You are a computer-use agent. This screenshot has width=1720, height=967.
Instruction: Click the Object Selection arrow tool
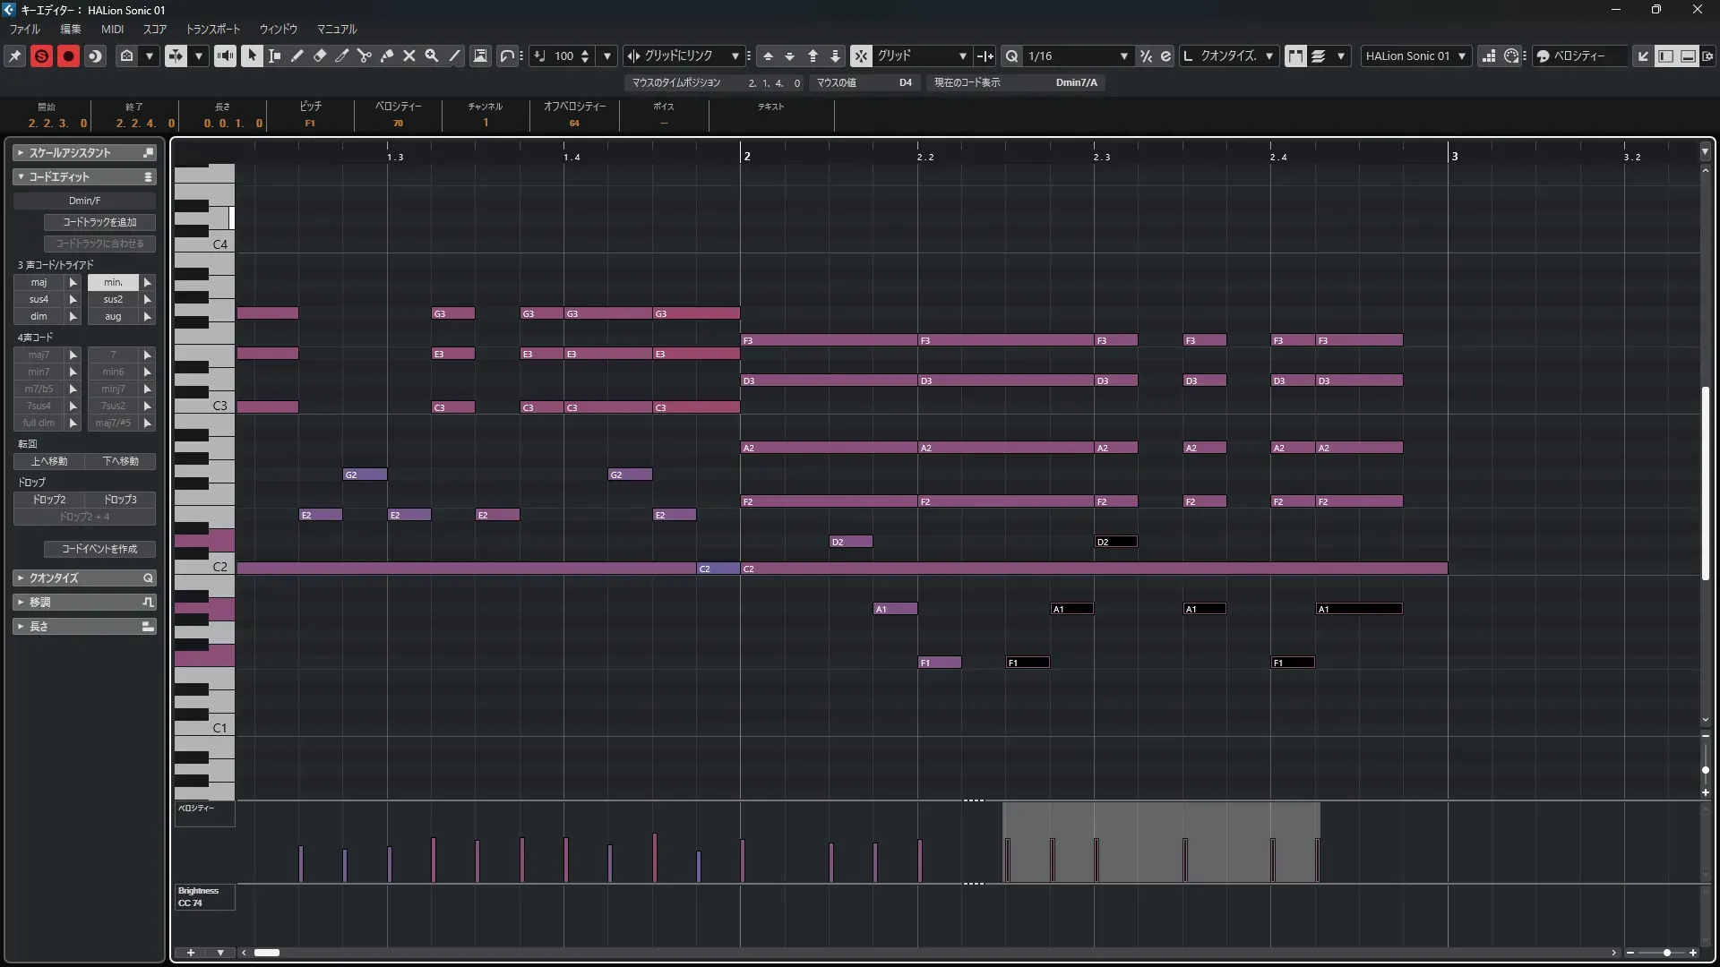(x=252, y=56)
